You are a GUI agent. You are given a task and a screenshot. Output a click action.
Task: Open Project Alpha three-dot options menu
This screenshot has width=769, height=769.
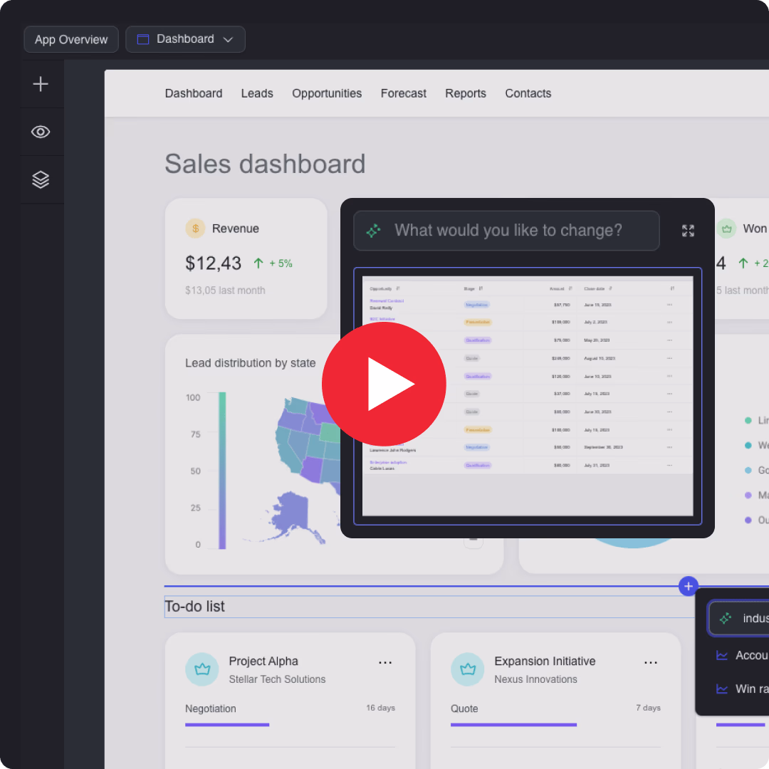(x=385, y=662)
